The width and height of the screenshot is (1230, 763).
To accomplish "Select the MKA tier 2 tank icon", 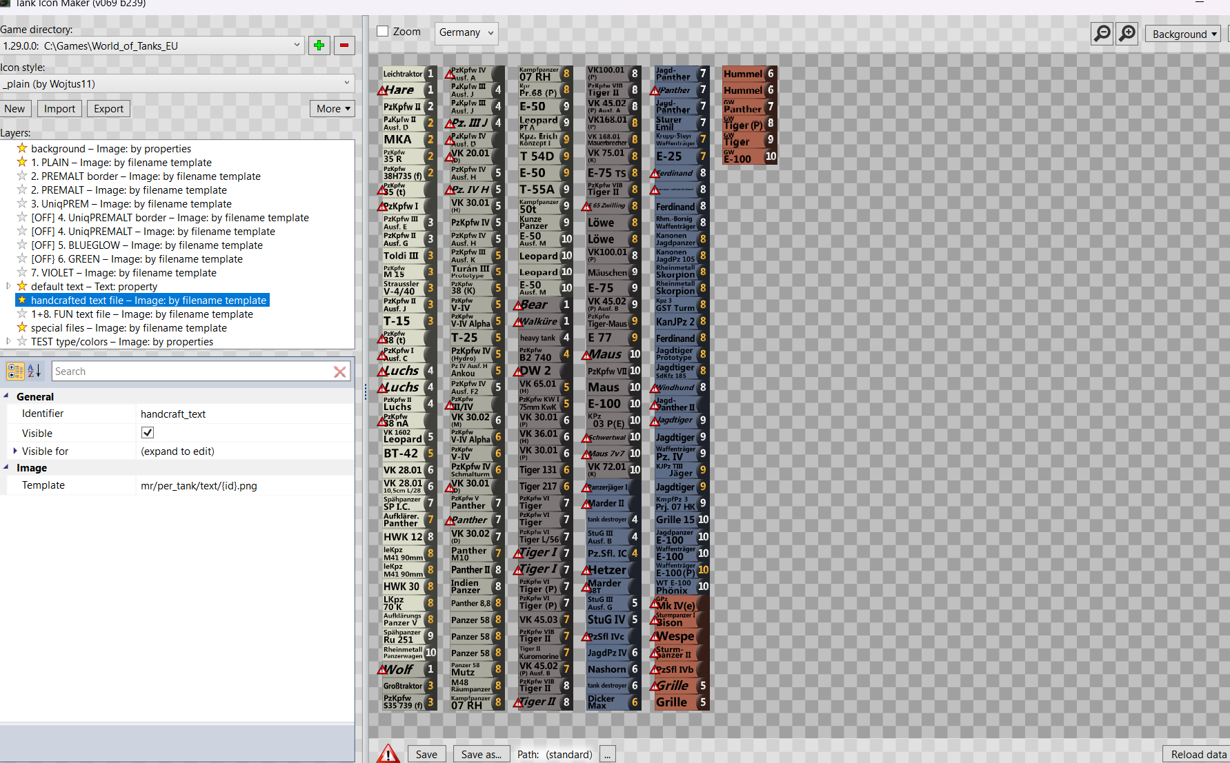I will point(409,140).
